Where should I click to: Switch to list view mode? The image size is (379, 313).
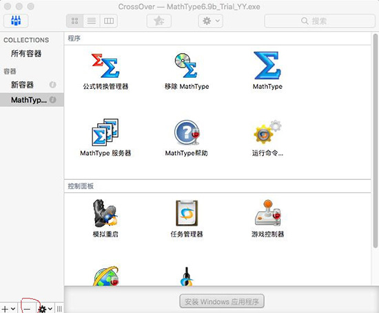click(x=92, y=21)
